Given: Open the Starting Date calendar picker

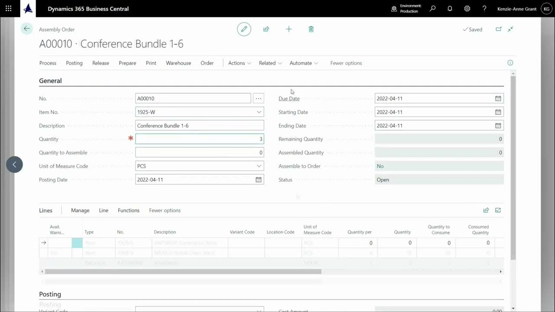Looking at the screenshot, I should coord(498,112).
